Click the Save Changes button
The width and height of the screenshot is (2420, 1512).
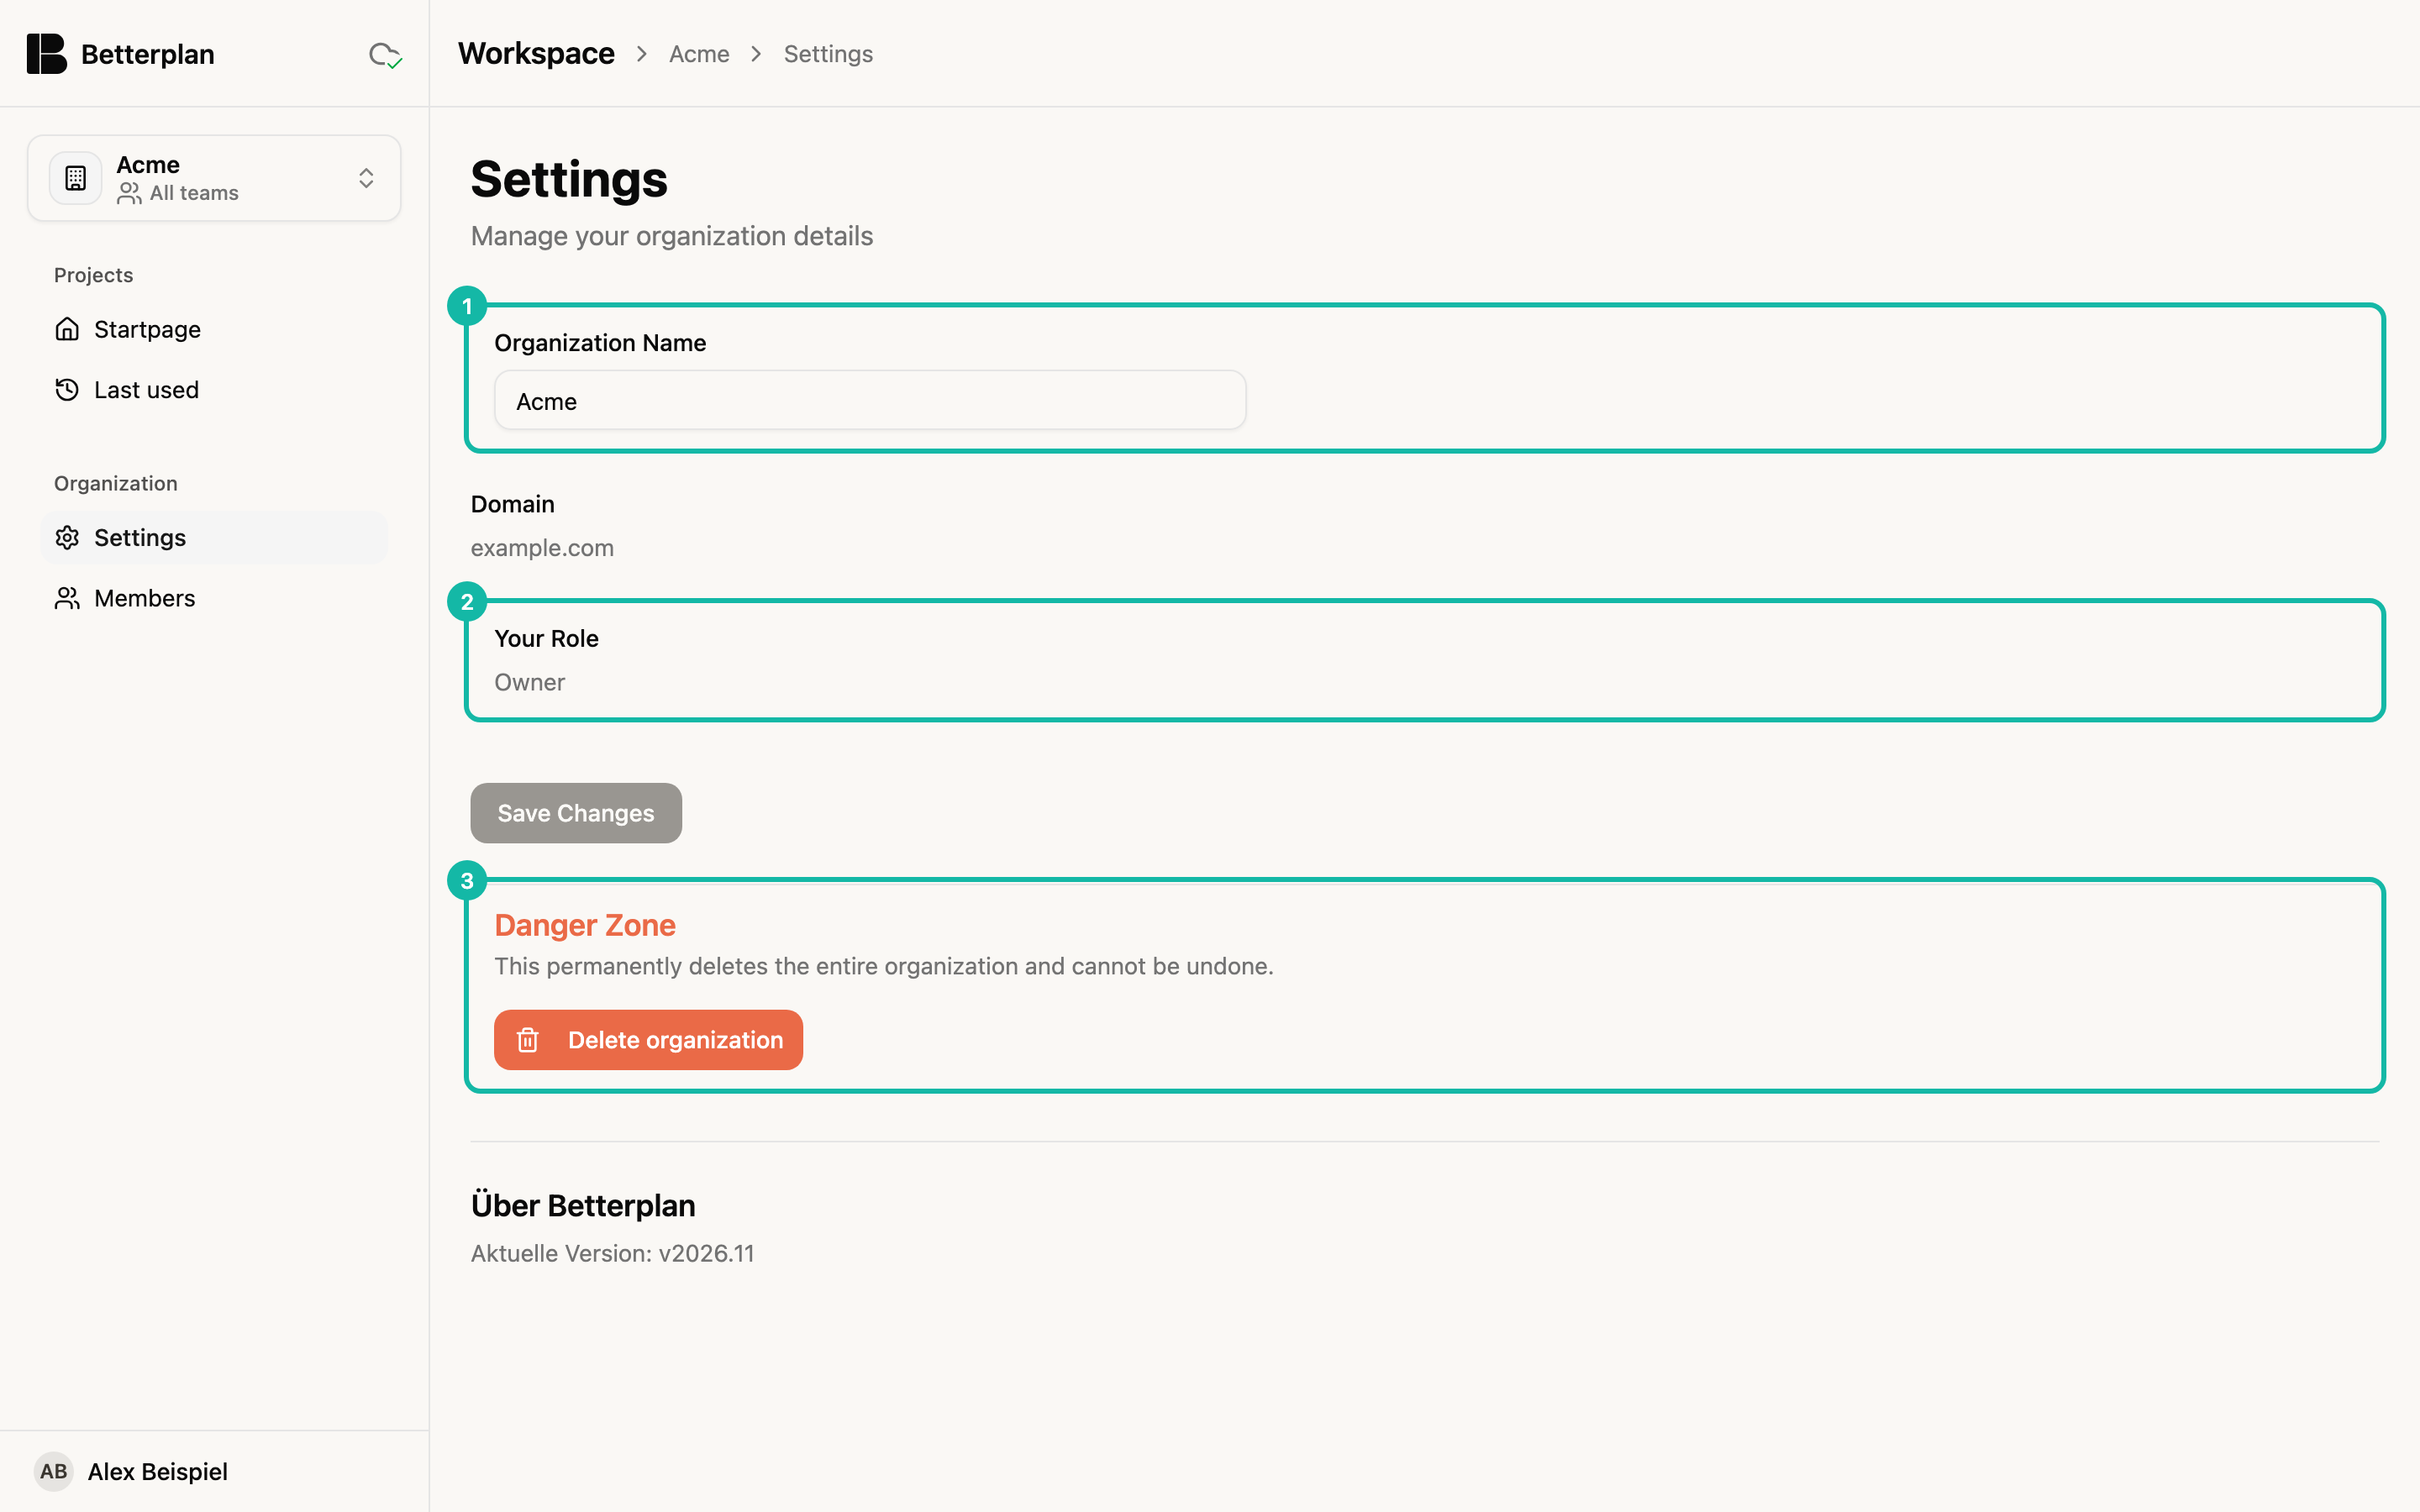(x=576, y=813)
